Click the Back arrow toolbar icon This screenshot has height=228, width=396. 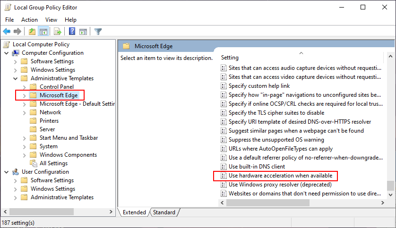pyautogui.click(x=7, y=32)
